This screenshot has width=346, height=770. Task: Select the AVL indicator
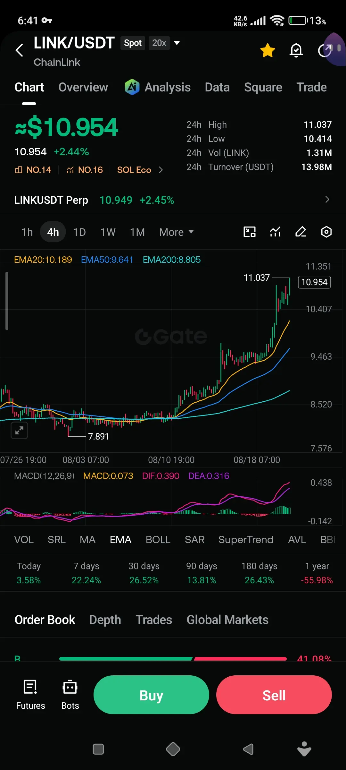[297, 540]
